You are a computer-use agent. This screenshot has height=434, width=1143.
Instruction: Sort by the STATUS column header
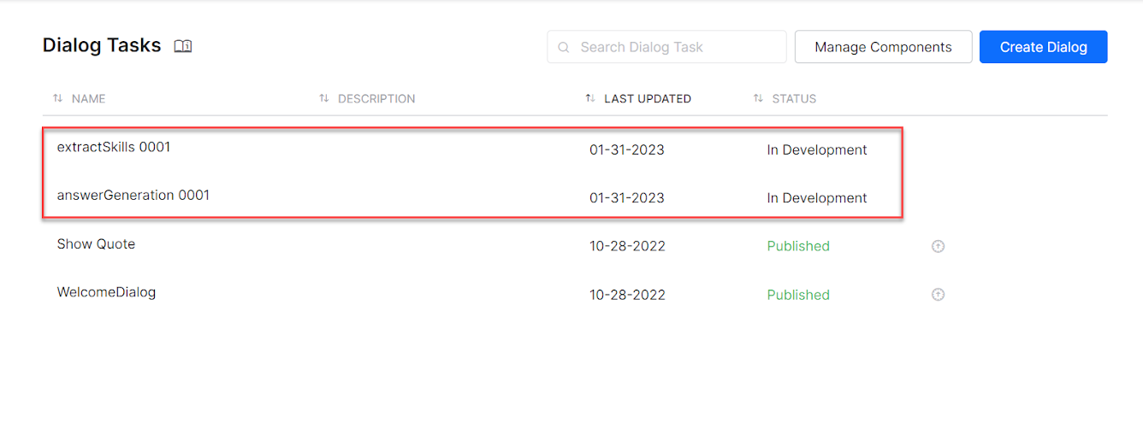pyautogui.click(x=794, y=99)
